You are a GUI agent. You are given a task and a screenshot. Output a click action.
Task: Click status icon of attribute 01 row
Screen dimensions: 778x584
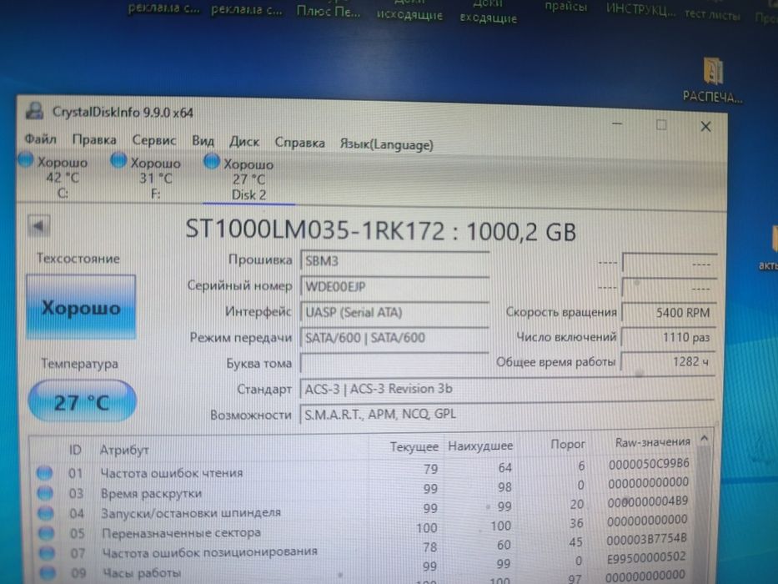[44, 473]
